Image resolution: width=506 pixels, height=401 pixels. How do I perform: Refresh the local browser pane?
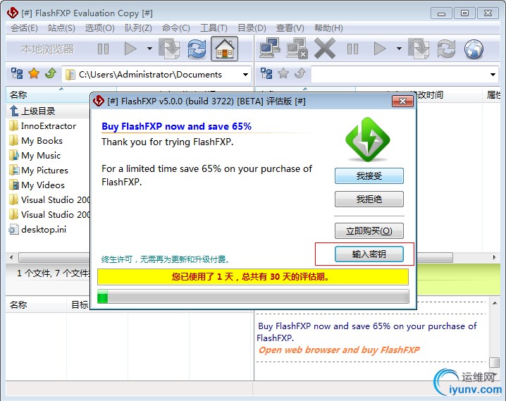[x=197, y=49]
